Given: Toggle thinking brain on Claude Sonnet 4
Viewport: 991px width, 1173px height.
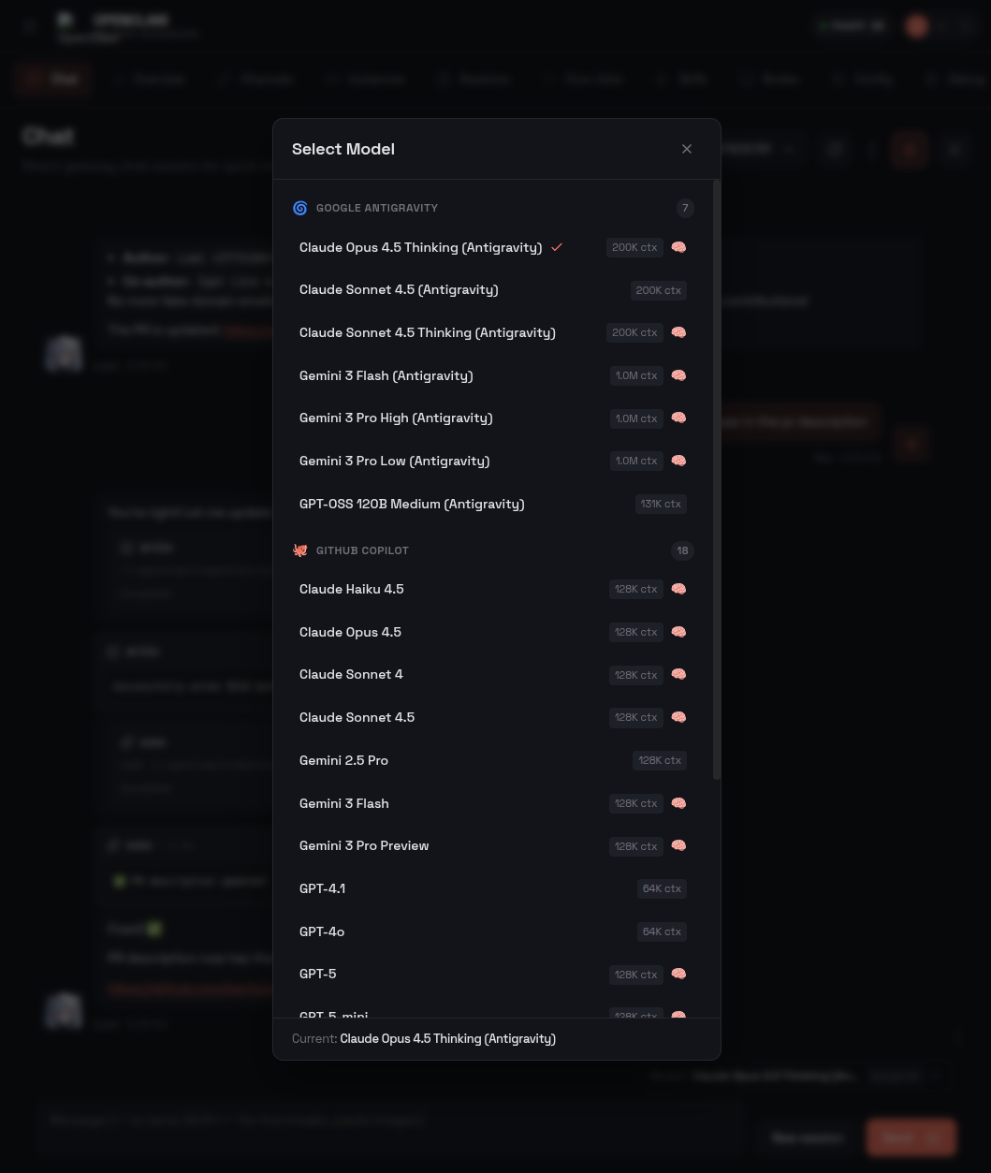Looking at the screenshot, I should click(678, 674).
